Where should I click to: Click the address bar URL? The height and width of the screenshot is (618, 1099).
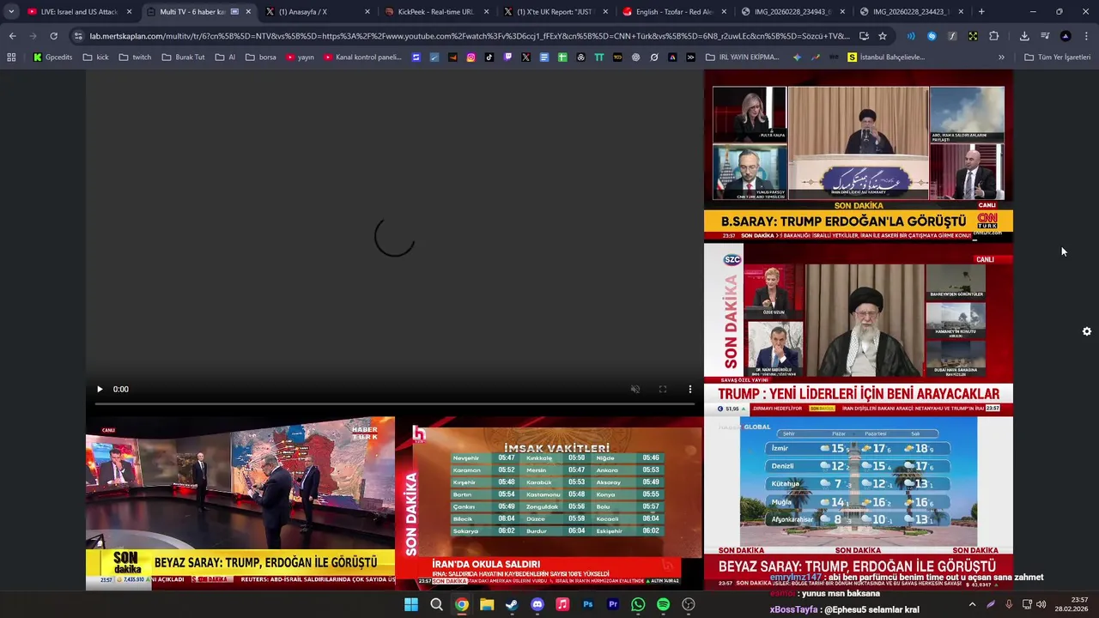470,36
